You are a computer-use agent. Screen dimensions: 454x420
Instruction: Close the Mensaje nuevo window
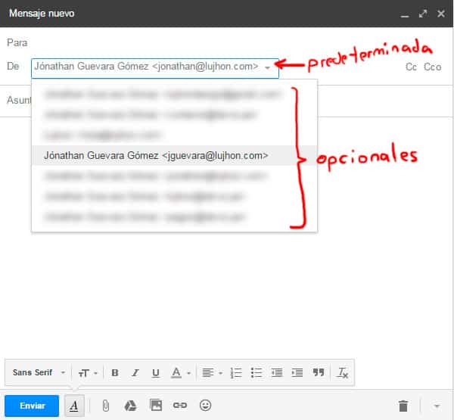[x=441, y=14]
